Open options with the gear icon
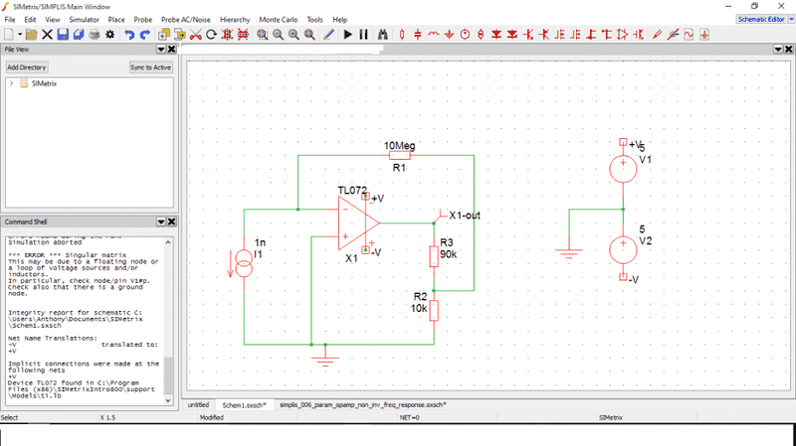 [109, 35]
